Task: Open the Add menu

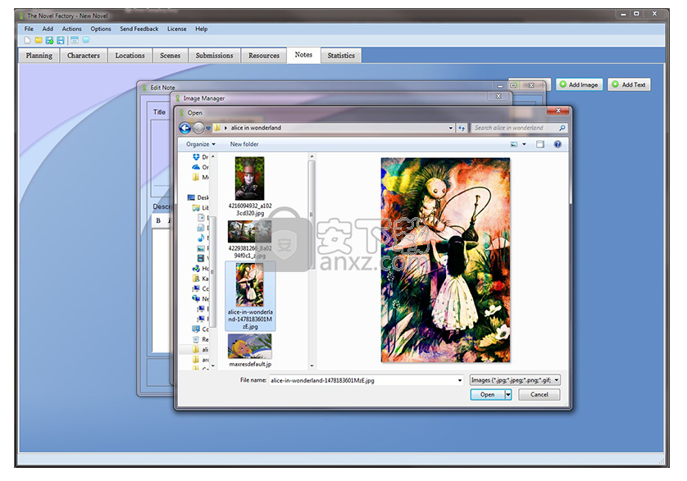Action: 48,29
